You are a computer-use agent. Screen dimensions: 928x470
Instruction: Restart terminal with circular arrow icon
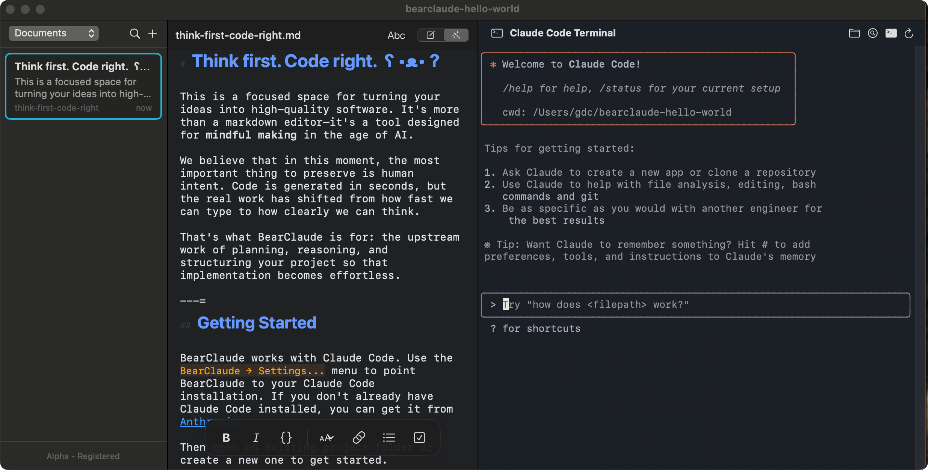[x=909, y=33]
